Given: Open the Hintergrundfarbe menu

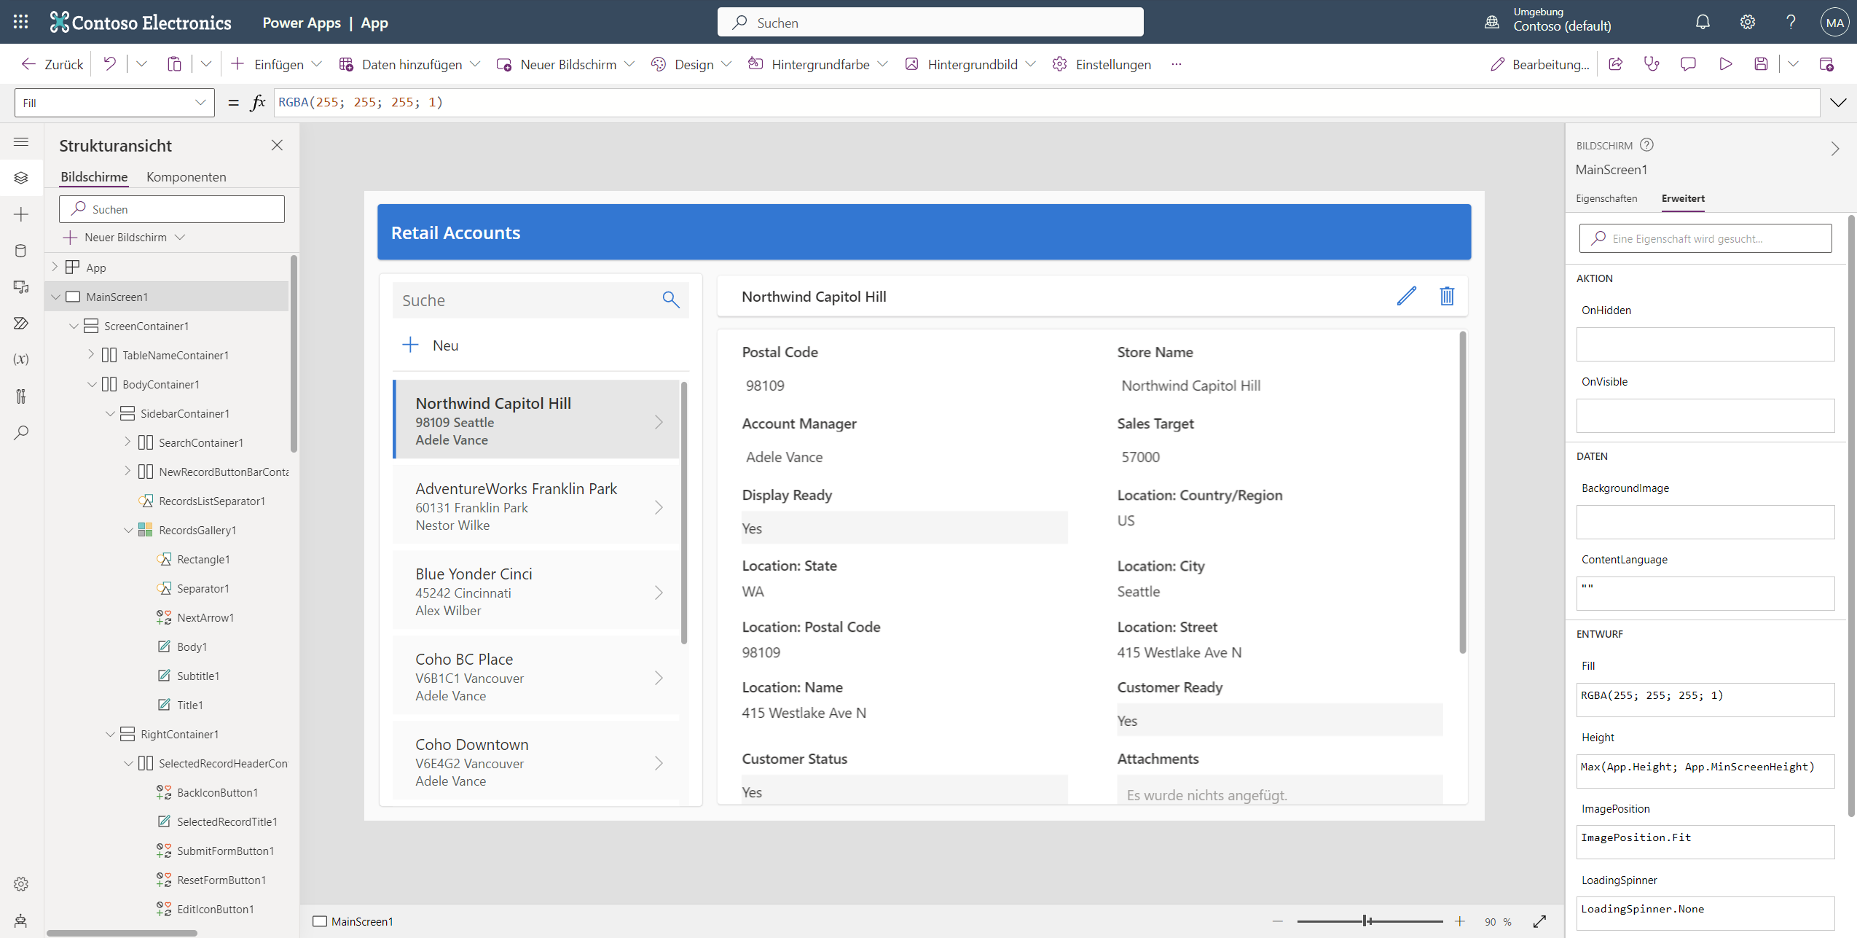Looking at the screenshot, I should [818, 64].
